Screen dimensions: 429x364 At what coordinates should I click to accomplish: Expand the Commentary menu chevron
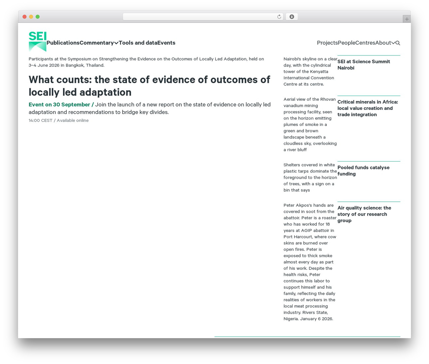116,43
